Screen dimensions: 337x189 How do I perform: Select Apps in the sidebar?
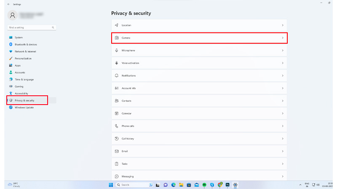32,66
